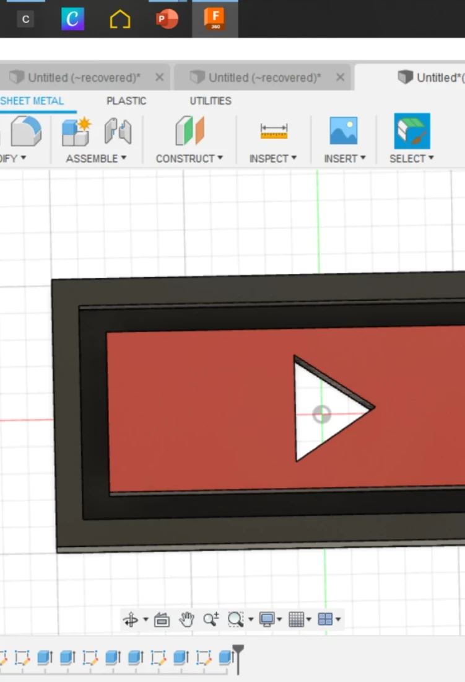The height and width of the screenshot is (682, 465).
Task: Switch to the second Untitled (~recovered) document tab
Action: [x=263, y=77]
